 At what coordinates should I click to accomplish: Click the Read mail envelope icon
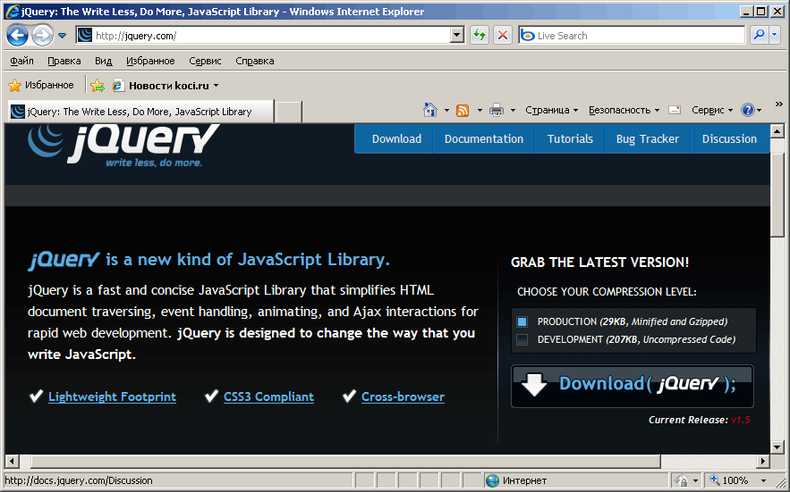pos(675,110)
